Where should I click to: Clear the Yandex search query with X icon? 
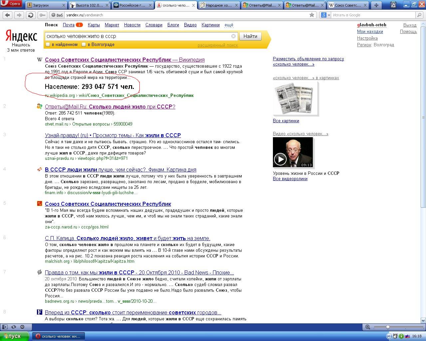point(233,36)
